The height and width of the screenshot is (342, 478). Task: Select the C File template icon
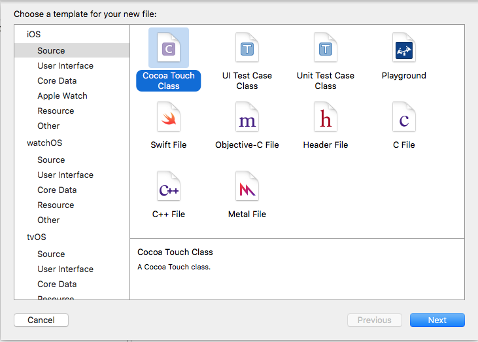coord(404,118)
